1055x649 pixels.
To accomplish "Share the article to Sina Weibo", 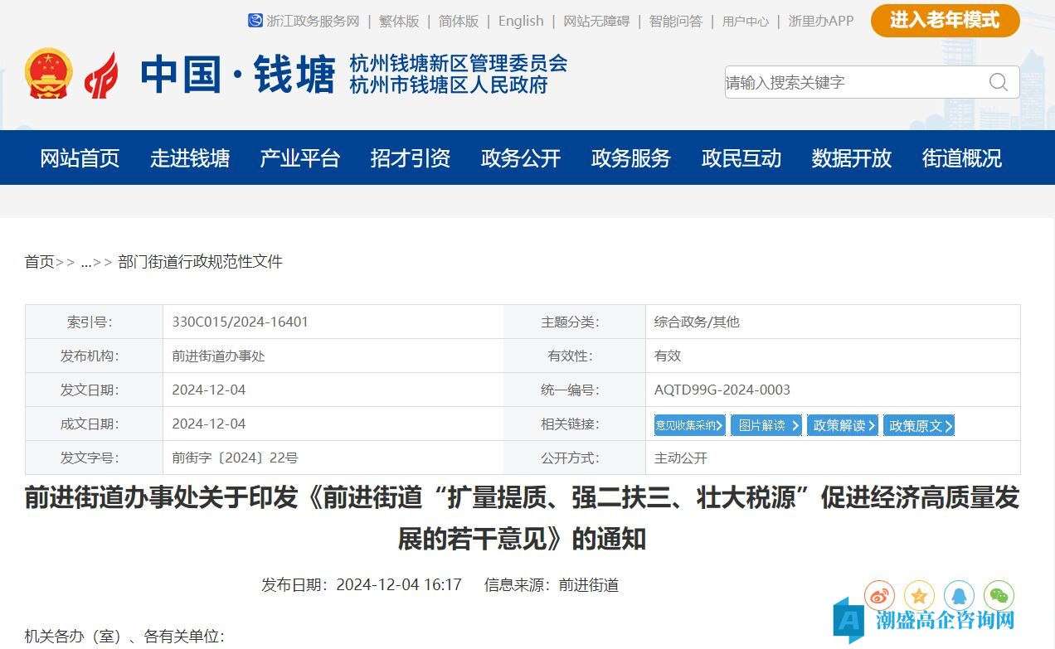I will 879,595.
